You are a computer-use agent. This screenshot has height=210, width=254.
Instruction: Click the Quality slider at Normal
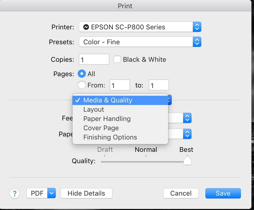click(x=146, y=162)
